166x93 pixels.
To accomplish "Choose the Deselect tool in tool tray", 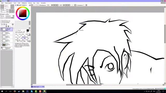I will 17,41.
